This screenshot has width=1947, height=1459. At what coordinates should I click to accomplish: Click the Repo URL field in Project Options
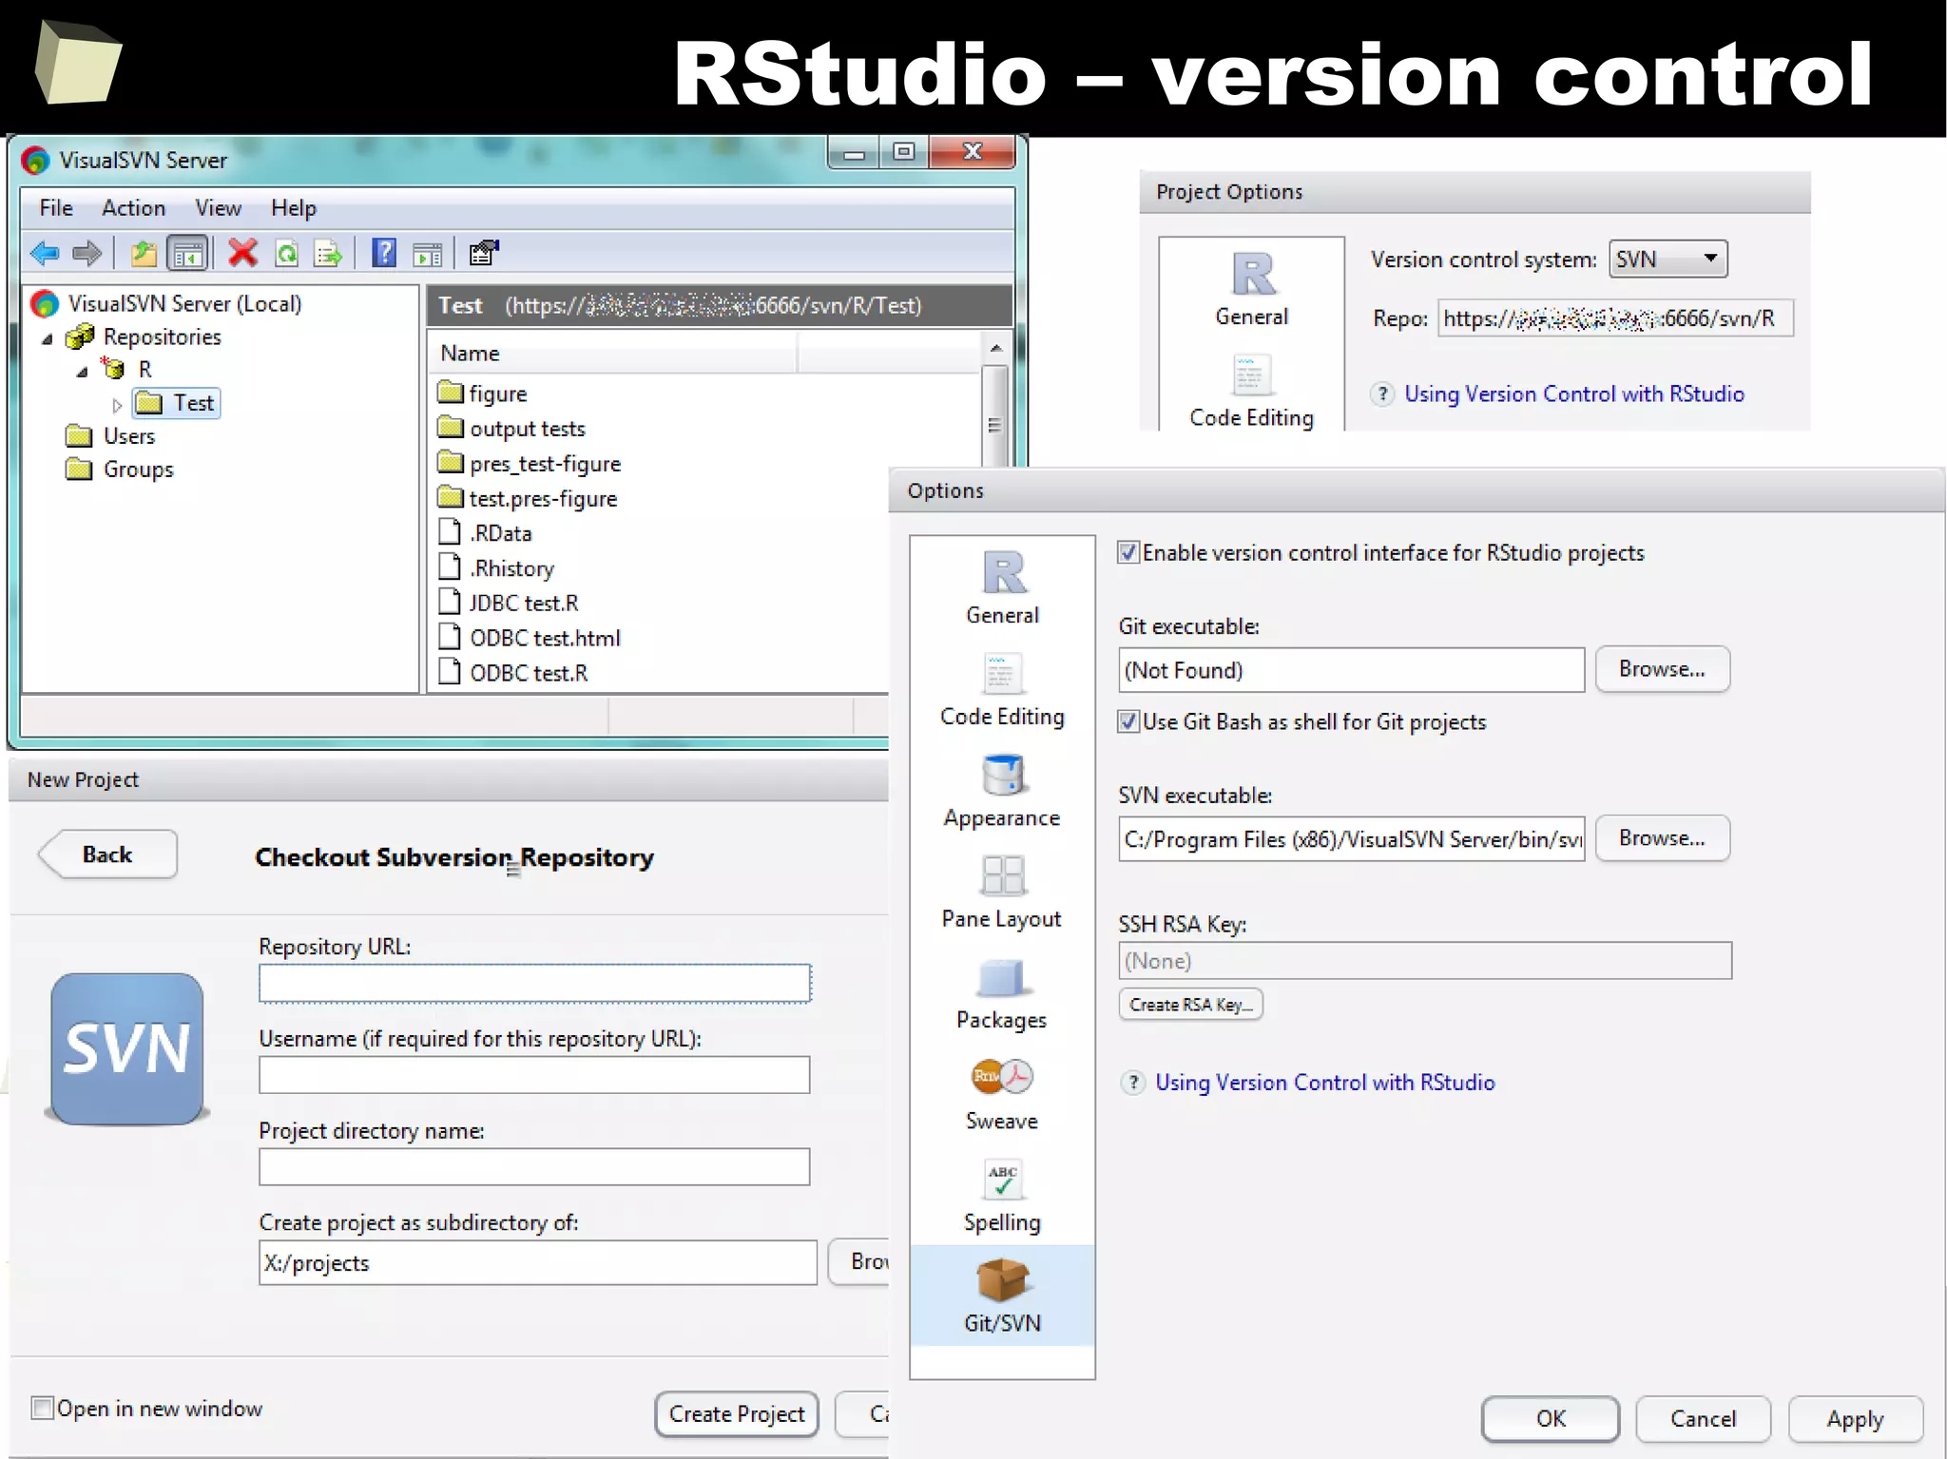coord(1614,318)
